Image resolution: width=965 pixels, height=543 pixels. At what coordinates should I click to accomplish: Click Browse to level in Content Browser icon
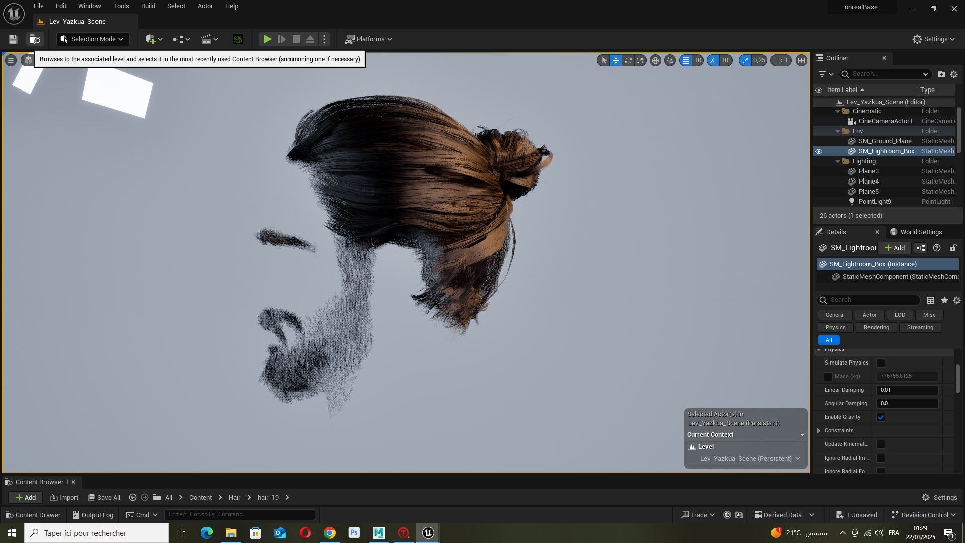tap(35, 39)
